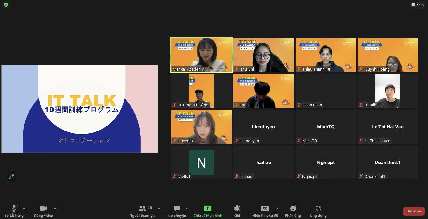The image size is (428, 219).
Task: Expand chat options arrow beside Trò chuyện
Action: click(187, 208)
